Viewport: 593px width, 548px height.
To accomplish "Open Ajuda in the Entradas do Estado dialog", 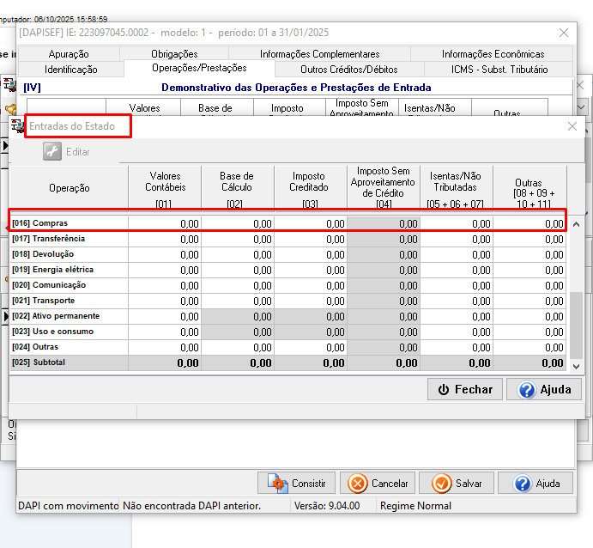I will coord(544,389).
